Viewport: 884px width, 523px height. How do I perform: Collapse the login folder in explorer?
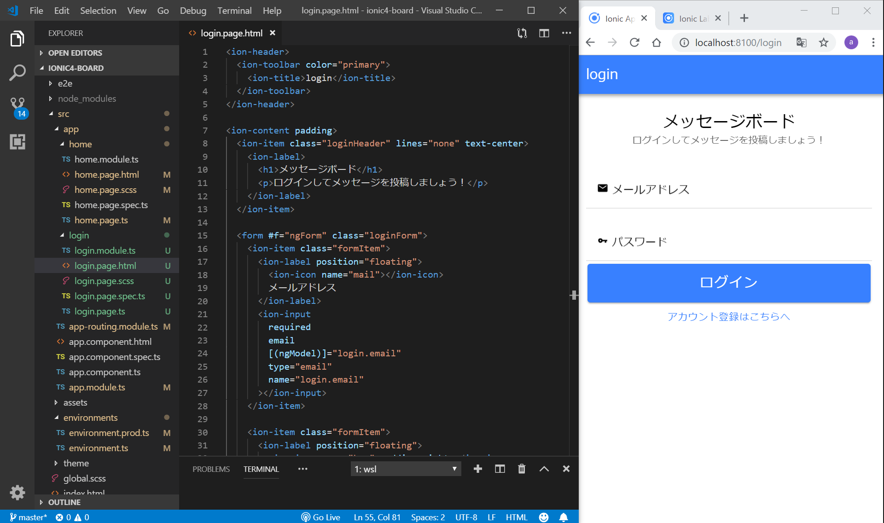(x=79, y=235)
